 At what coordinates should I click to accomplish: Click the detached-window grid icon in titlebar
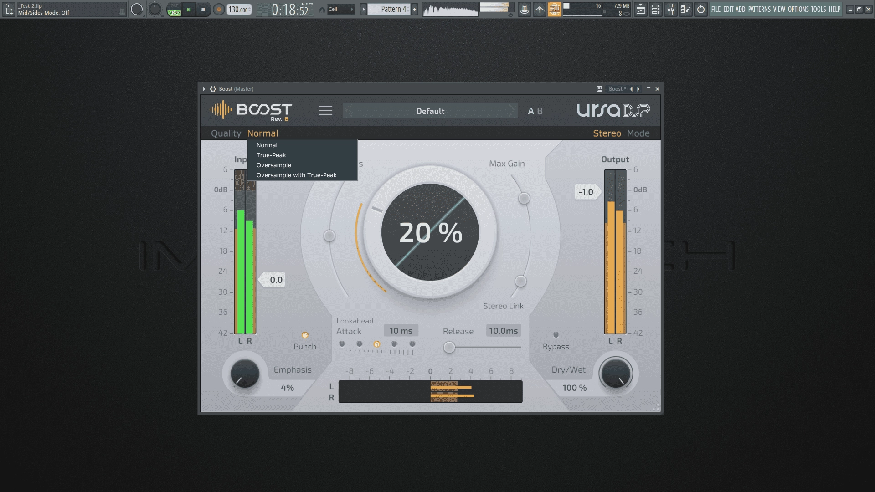pyautogui.click(x=600, y=89)
